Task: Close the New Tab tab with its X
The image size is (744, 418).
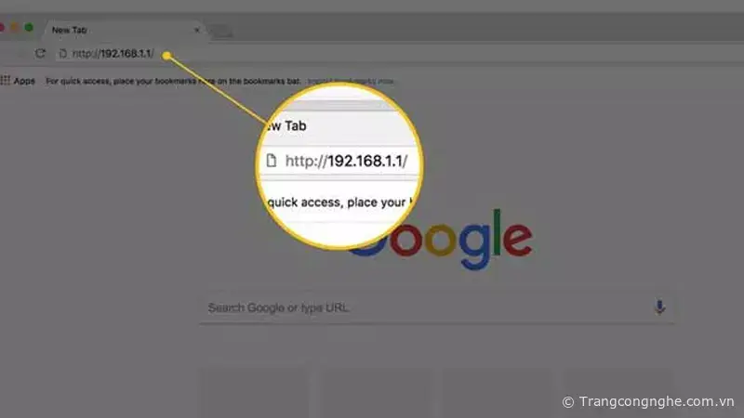Action: (x=197, y=30)
